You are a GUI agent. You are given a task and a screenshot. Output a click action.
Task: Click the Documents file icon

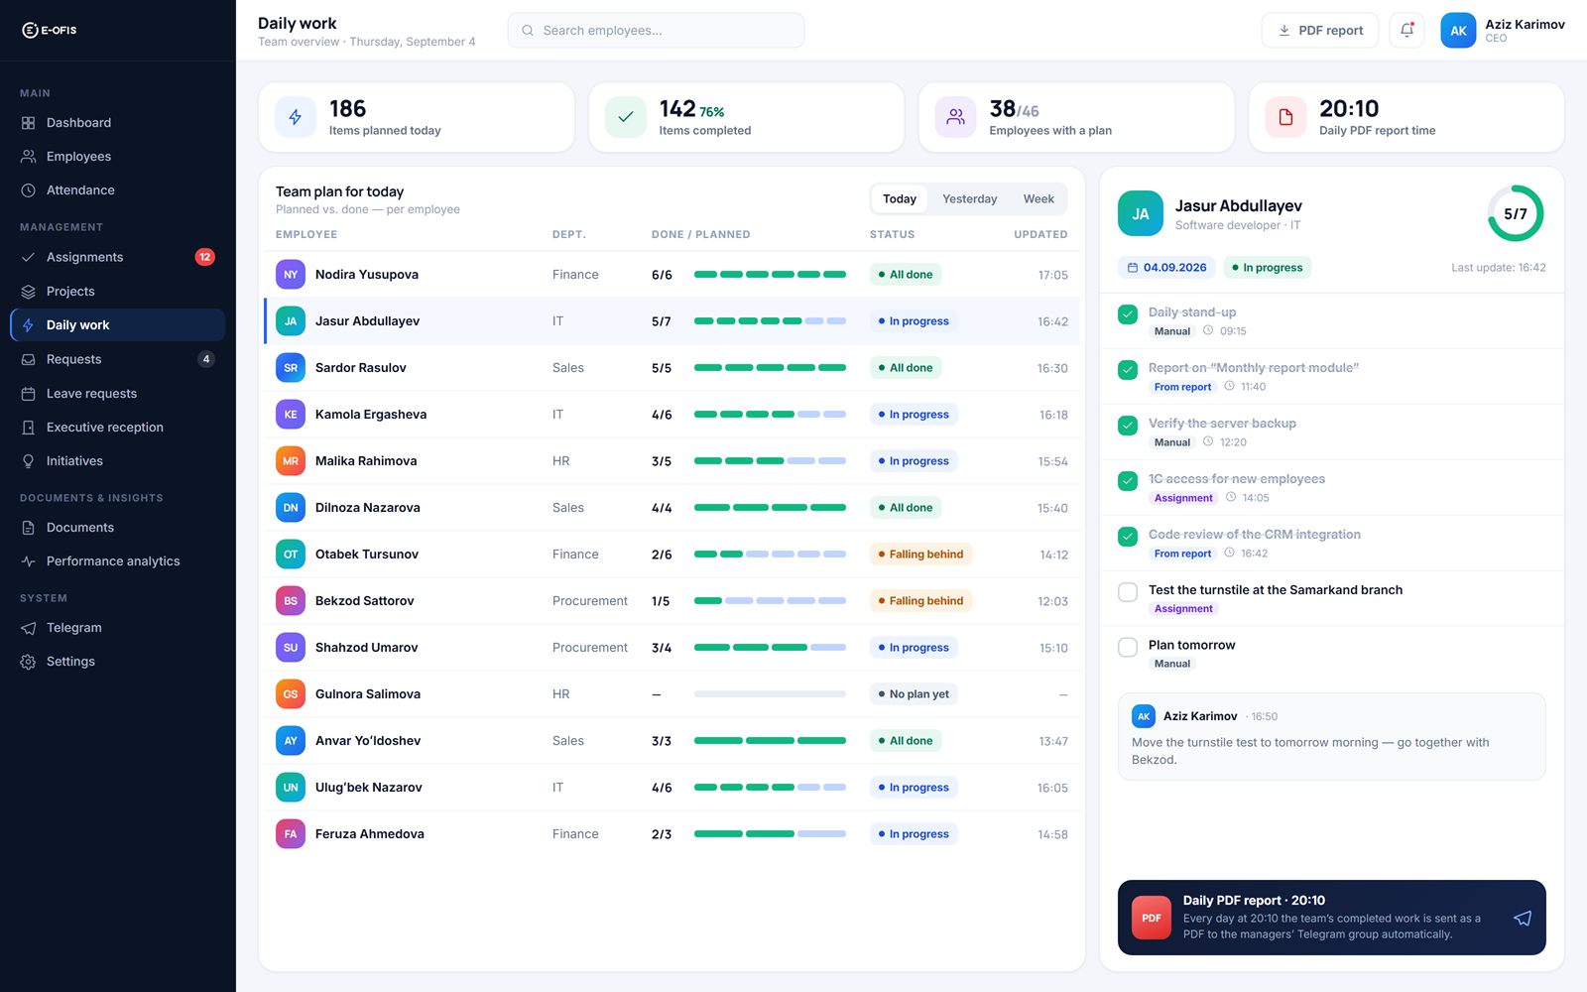(x=28, y=528)
